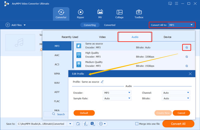Click the Convert All button
Screen dimensions: 200x130
pyautogui.click(x=178, y=124)
